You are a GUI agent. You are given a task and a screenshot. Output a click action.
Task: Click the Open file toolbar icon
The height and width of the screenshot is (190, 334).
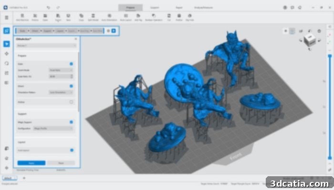click(x=45, y=17)
